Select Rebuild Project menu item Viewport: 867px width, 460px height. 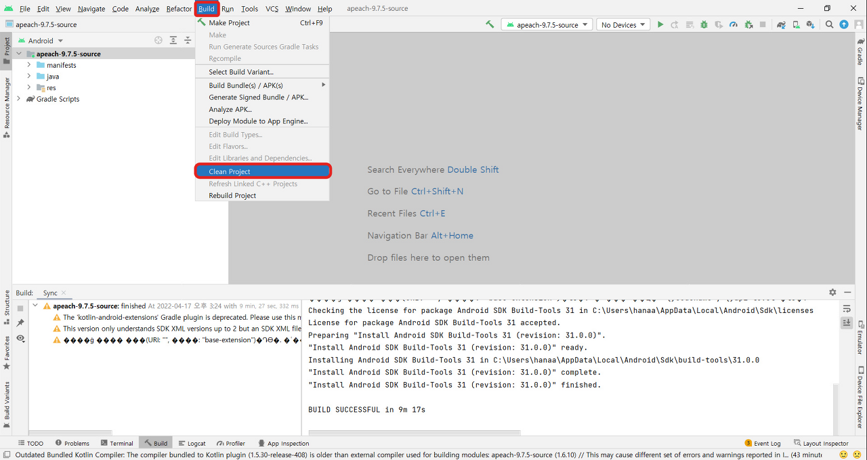(262, 195)
